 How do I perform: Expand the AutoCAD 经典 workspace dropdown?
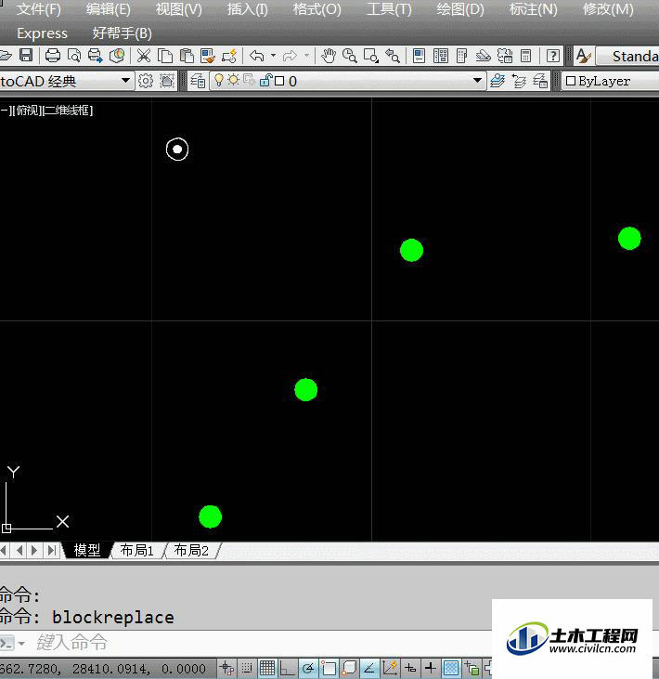tap(125, 81)
